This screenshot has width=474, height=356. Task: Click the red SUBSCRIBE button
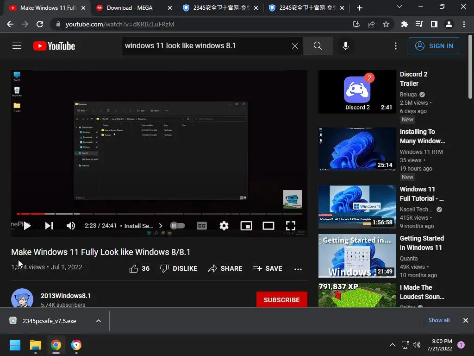(282, 300)
